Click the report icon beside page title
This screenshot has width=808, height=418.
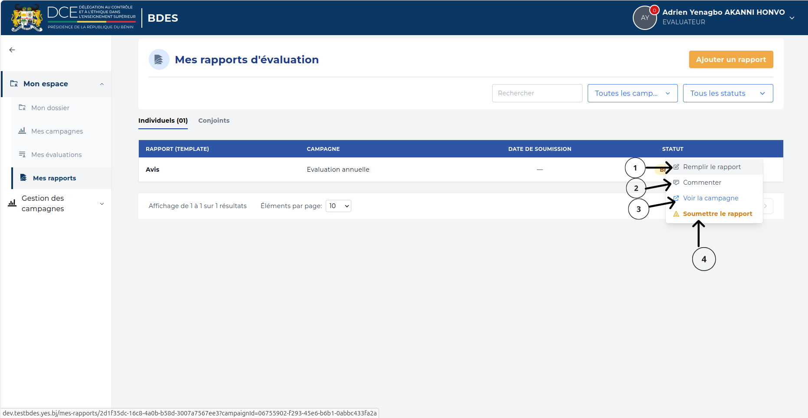coord(159,59)
